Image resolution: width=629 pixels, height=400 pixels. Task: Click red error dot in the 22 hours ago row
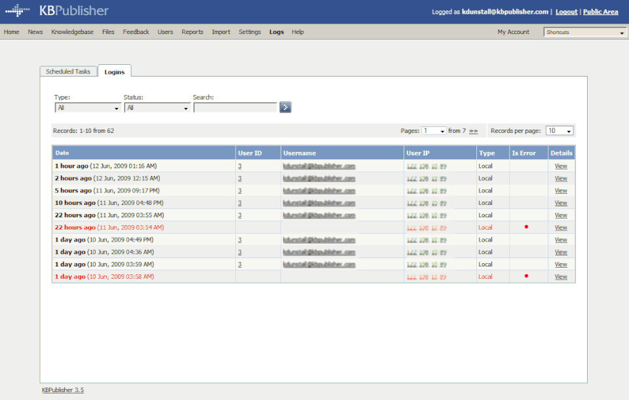pyautogui.click(x=525, y=227)
